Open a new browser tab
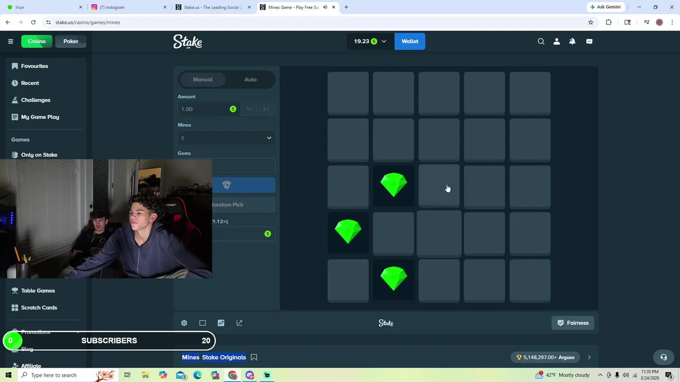 click(346, 7)
